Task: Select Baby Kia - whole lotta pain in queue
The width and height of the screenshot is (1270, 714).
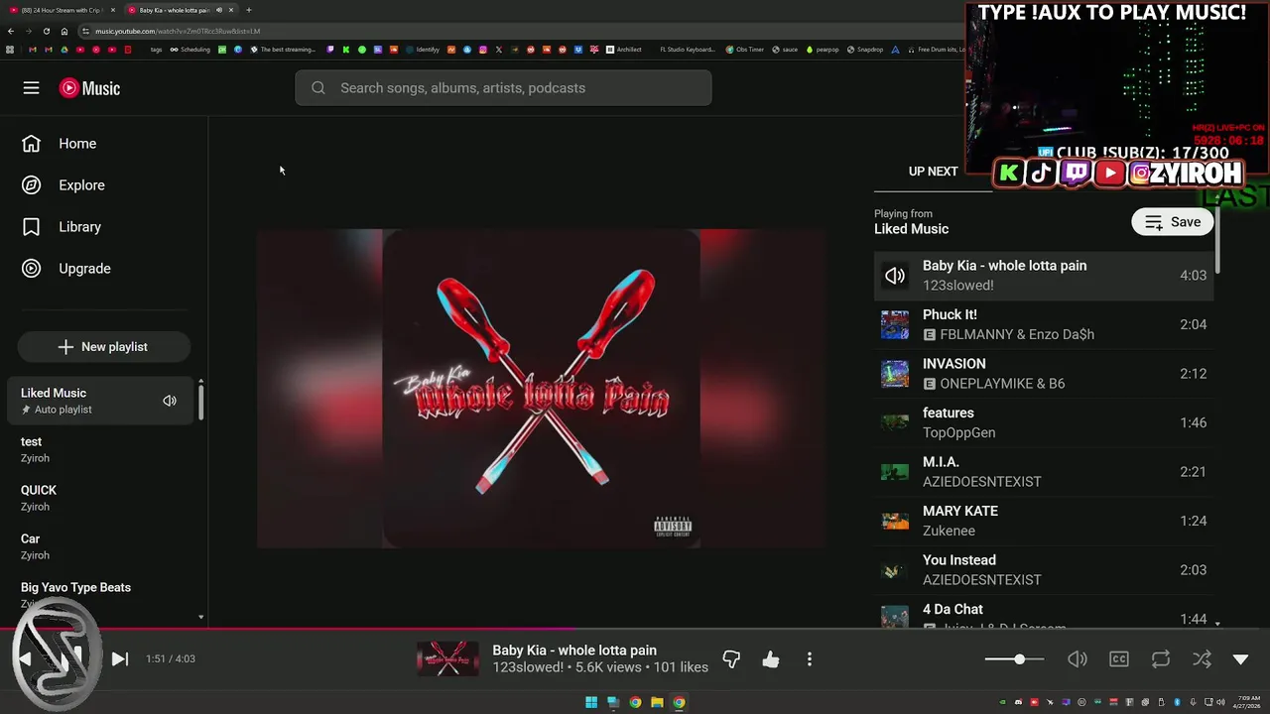Action: (1044, 276)
